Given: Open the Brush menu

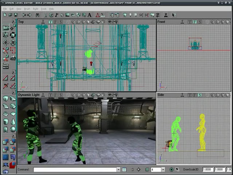Looking at the screenshot, I should coord(27,9).
